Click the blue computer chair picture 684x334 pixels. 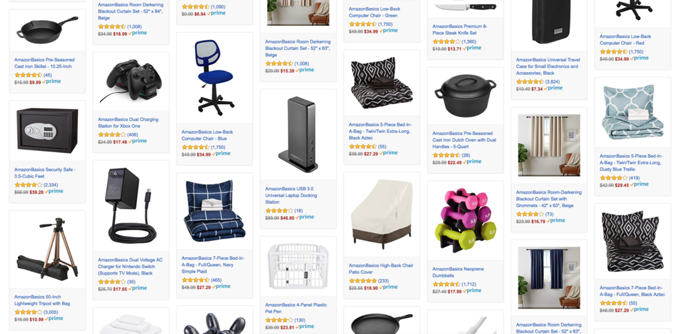214,77
